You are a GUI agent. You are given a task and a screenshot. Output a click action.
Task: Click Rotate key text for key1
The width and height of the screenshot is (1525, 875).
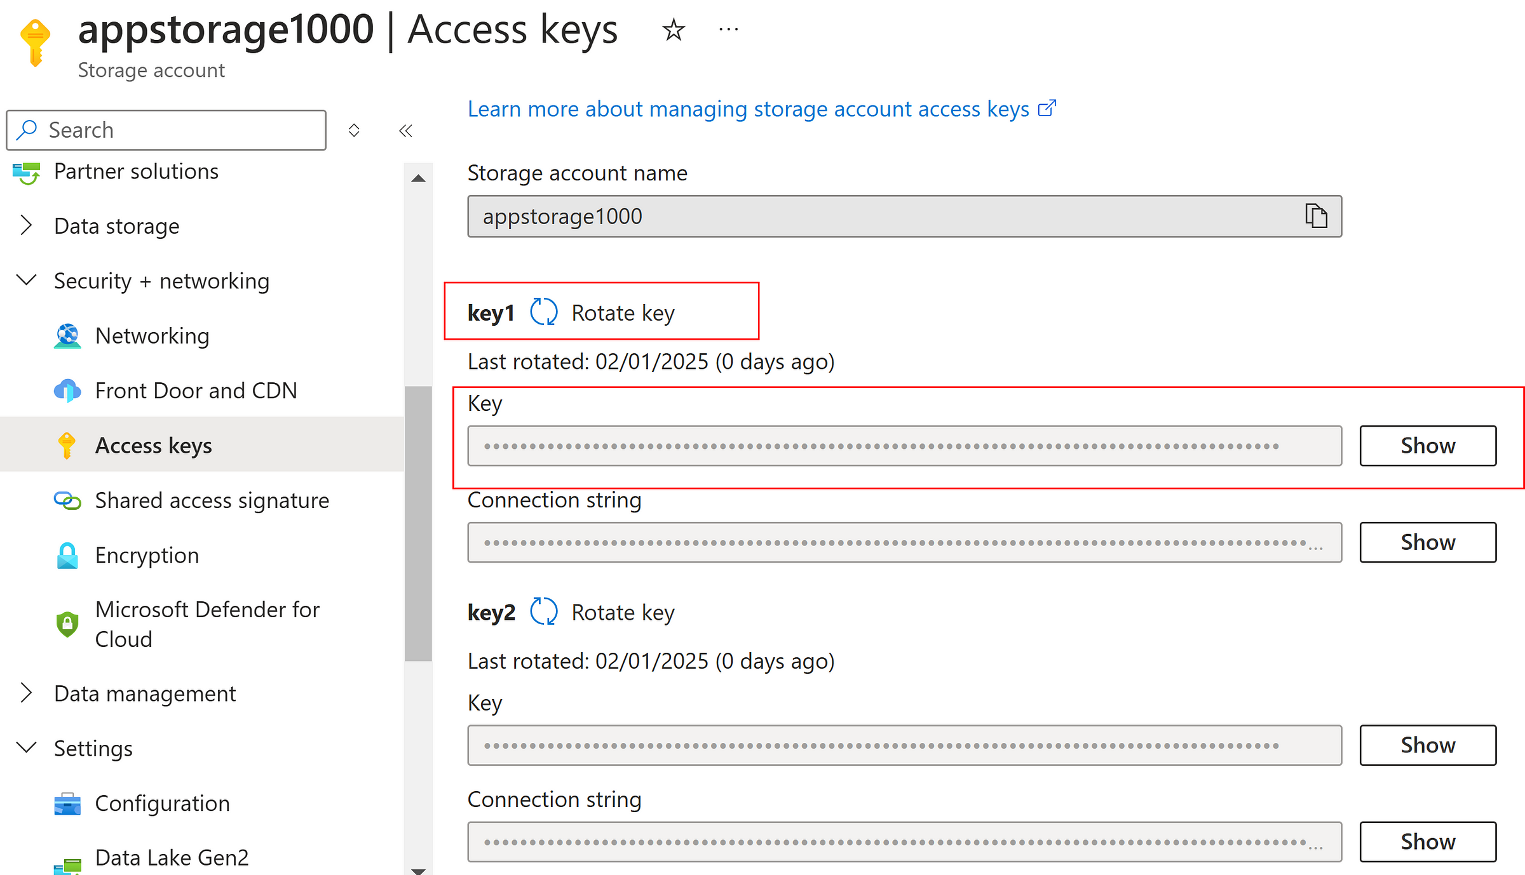point(623,313)
